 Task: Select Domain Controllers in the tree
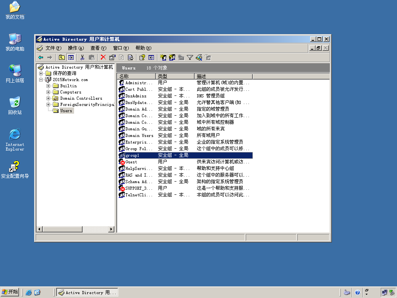coord(78,98)
